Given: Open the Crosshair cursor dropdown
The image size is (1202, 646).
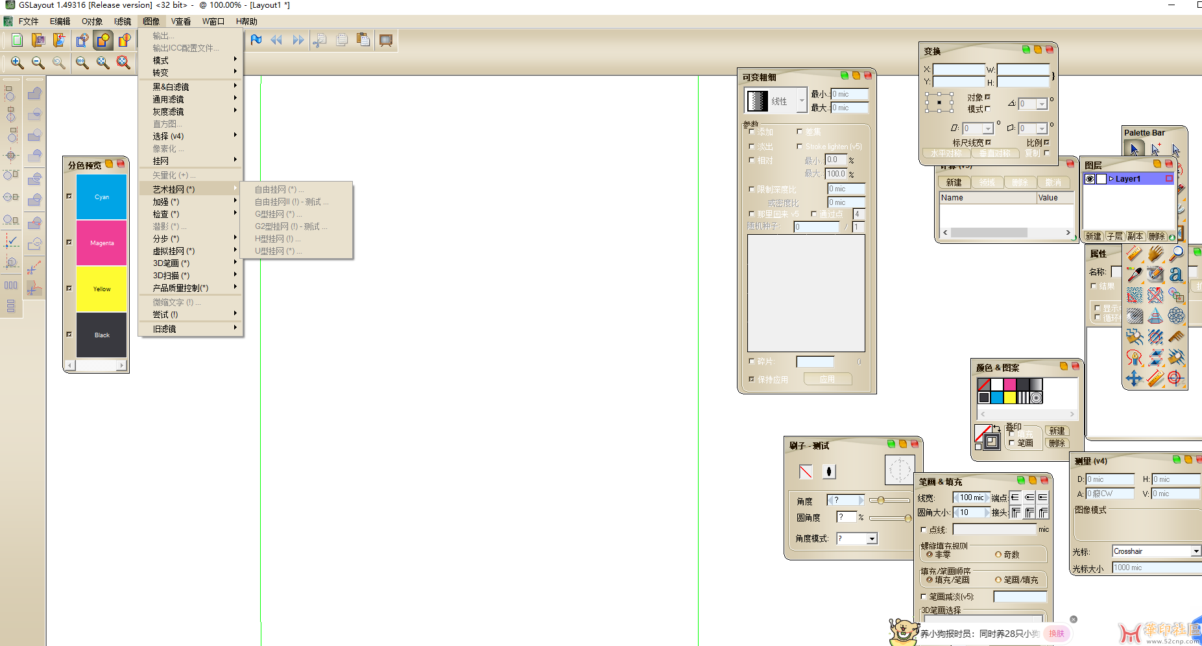Looking at the screenshot, I should tap(1196, 551).
